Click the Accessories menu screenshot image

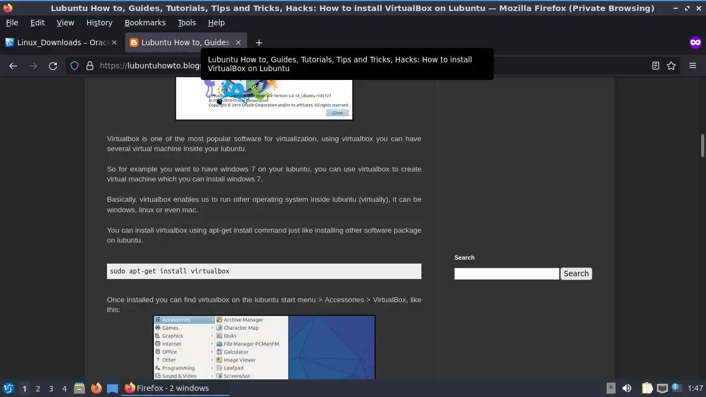pos(264,347)
